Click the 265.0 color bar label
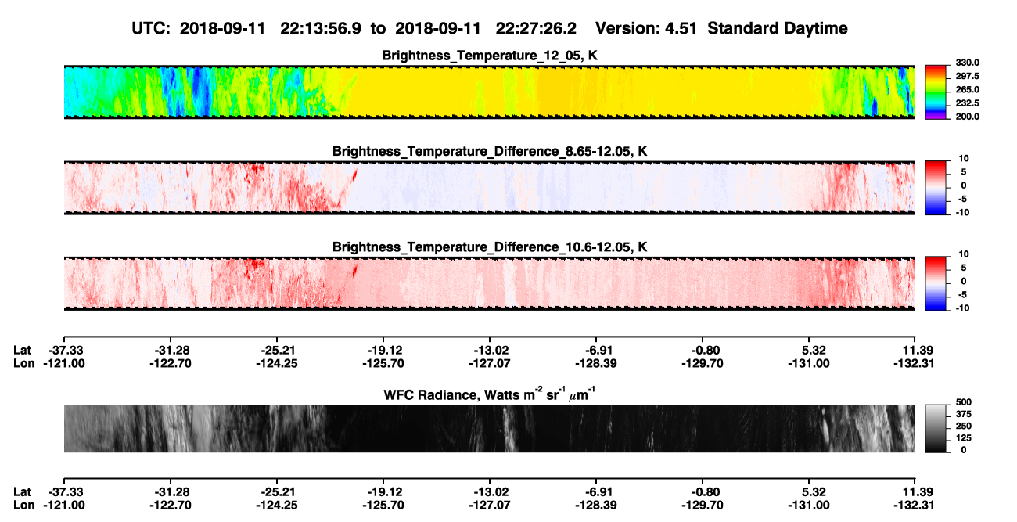This screenshot has height=522, width=1017. click(x=967, y=90)
